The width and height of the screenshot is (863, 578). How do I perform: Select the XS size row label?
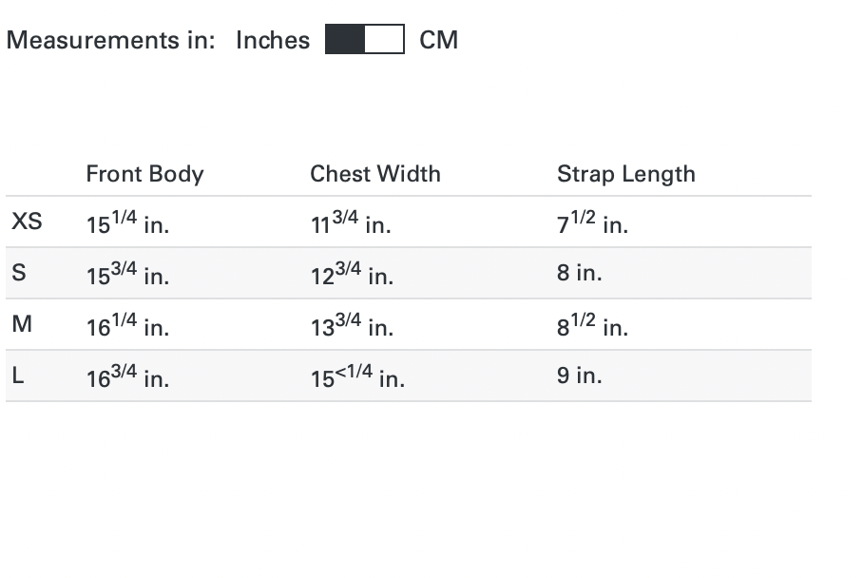(27, 222)
